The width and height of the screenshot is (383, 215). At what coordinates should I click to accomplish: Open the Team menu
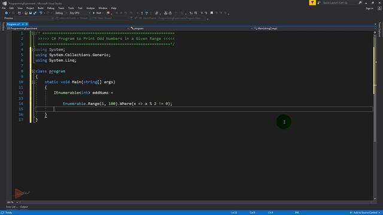(x=61, y=8)
